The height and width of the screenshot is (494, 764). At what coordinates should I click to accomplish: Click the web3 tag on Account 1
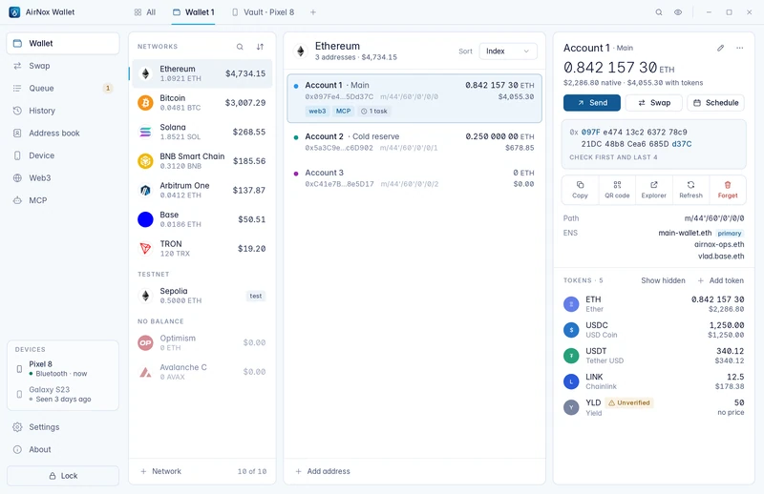tap(317, 111)
